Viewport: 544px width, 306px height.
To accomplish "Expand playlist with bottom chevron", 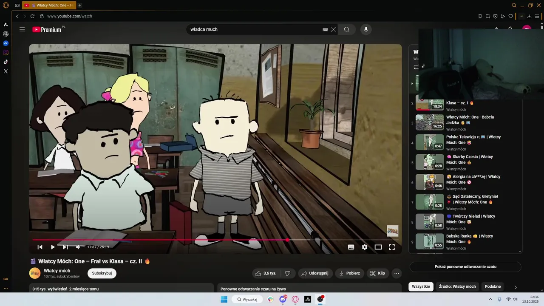I will (x=520, y=251).
